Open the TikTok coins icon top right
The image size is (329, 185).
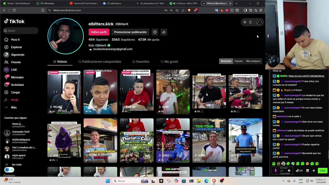[245, 22]
